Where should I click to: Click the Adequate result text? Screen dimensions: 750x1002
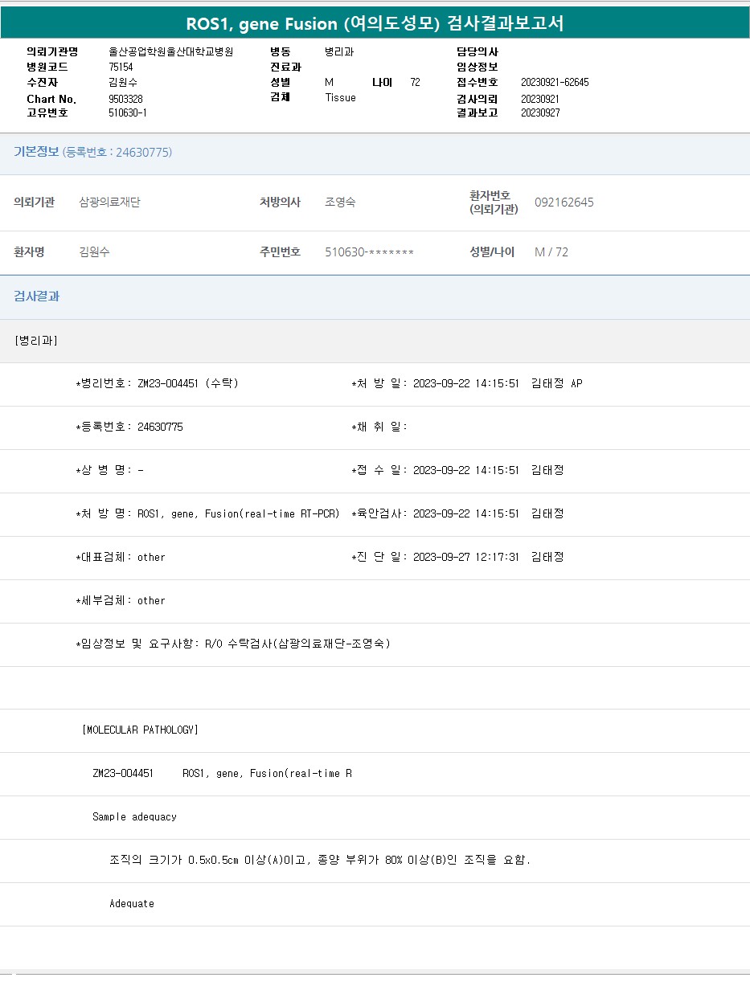click(x=132, y=903)
